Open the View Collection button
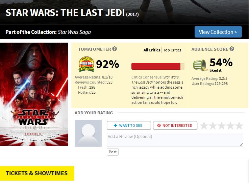Viewport: 250px width, 183px height. (x=218, y=32)
